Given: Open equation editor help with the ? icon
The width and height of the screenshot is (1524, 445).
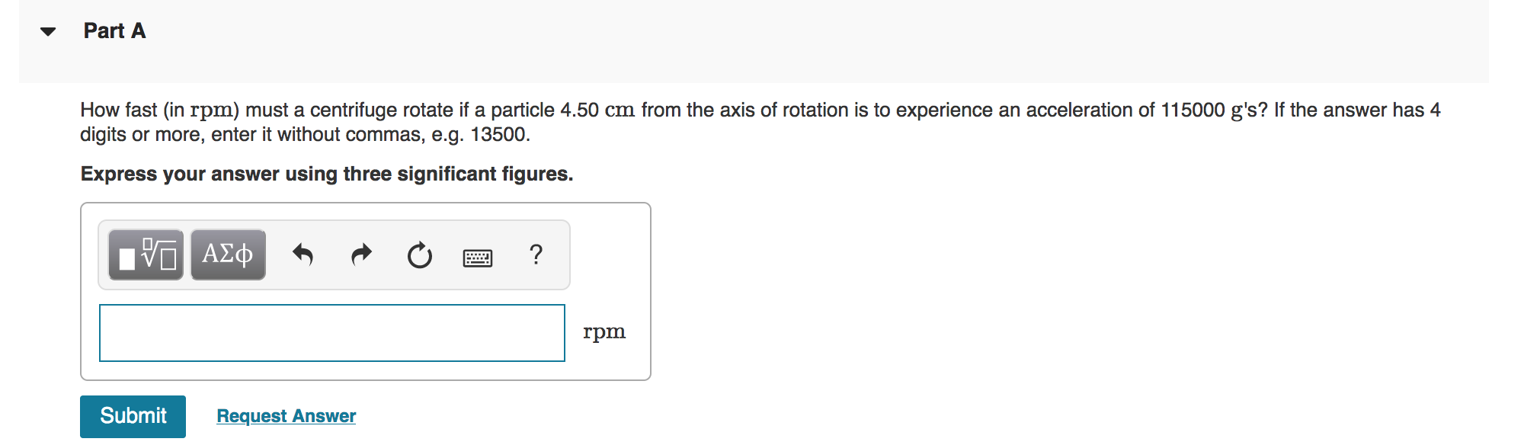Looking at the screenshot, I should click(536, 255).
